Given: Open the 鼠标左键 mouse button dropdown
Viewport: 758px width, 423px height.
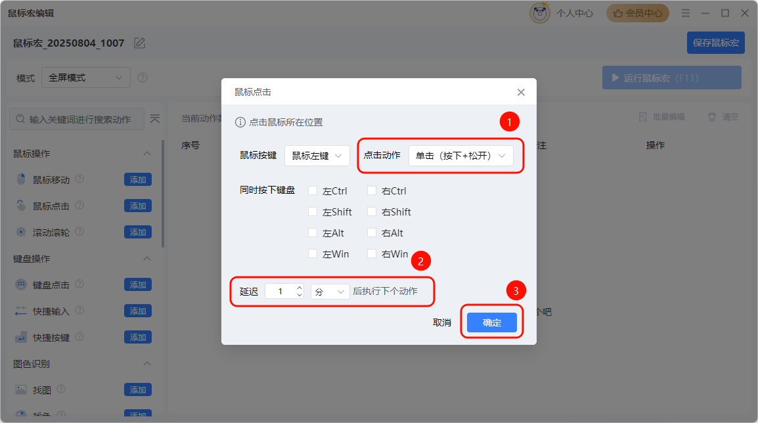Looking at the screenshot, I should (317, 156).
